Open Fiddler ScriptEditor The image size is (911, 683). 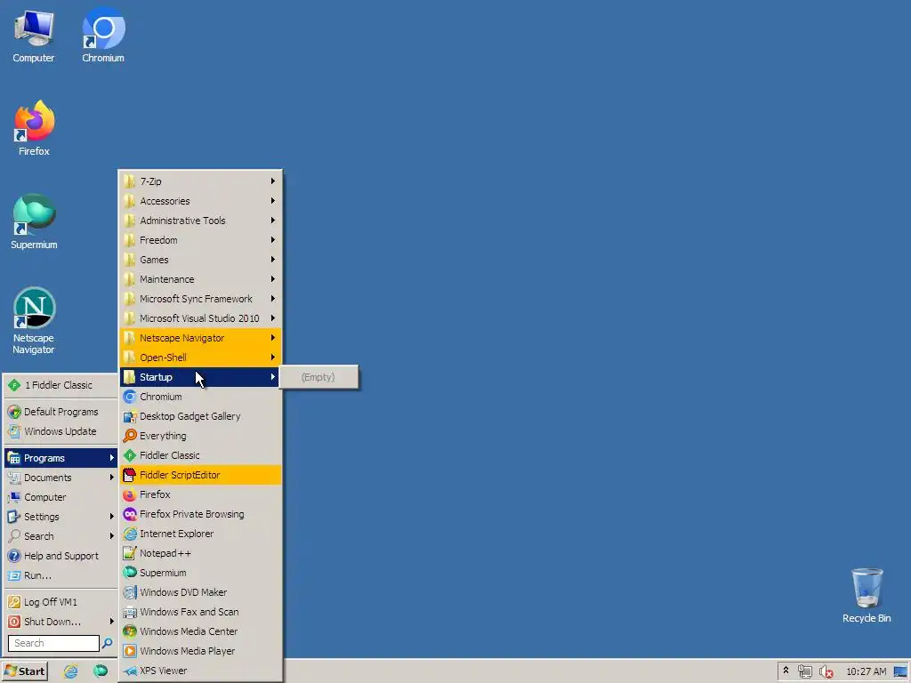tap(200, 475)
